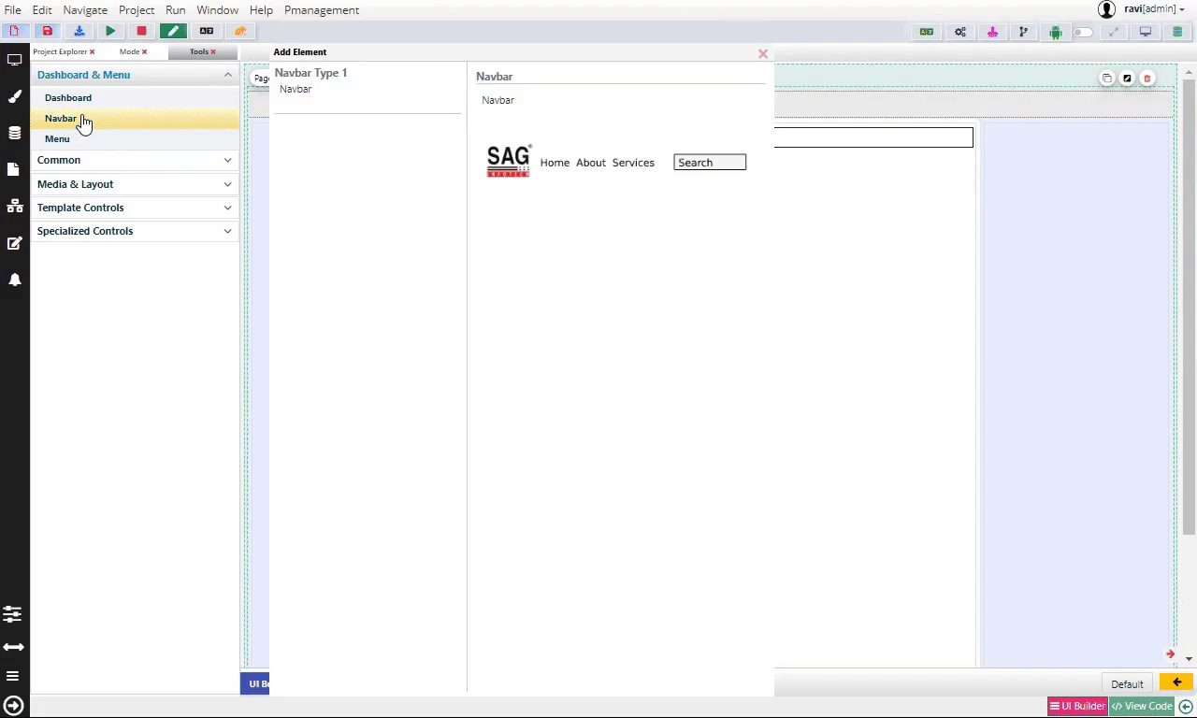Image resolution: width=1197 pixels, height=718 pixels.
Task: Click the red Save floppy disk icon
Action: click(47, 31)
